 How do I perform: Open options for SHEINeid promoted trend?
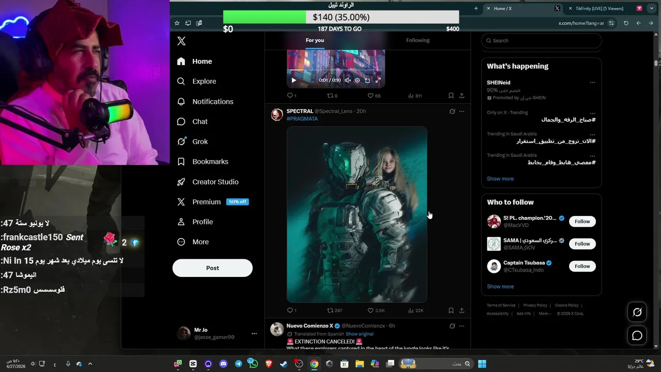pos(592,83)
